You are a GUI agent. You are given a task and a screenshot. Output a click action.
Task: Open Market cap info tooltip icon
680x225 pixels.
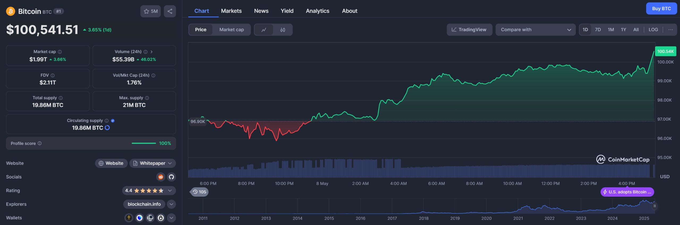pyautogui.click(x=60, y=52)
